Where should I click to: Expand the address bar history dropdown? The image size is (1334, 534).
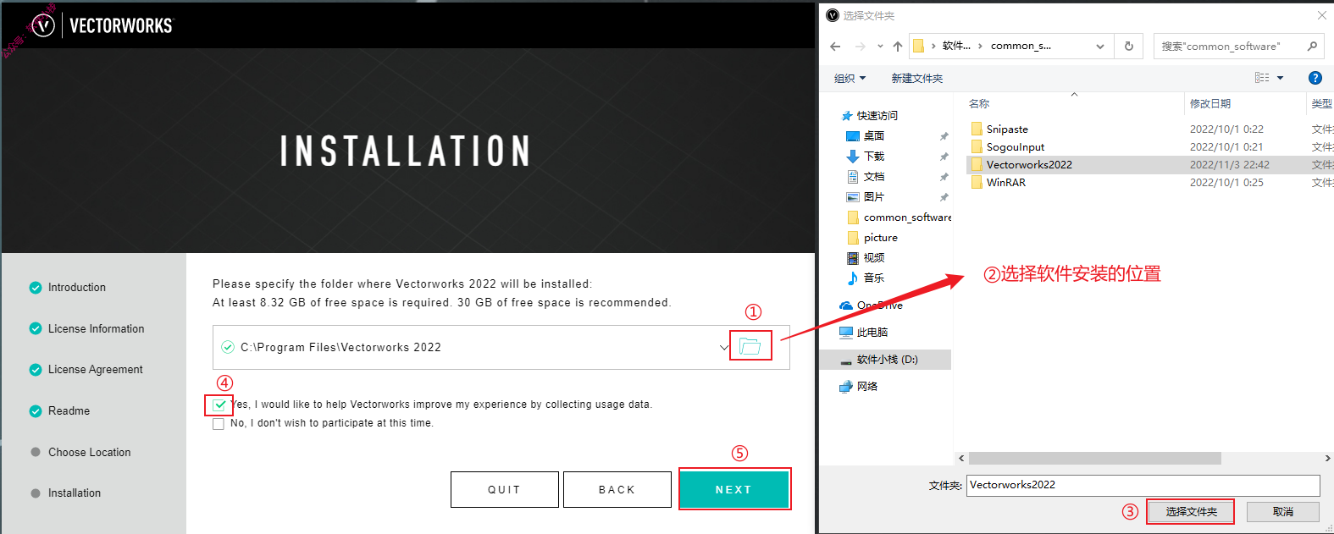coord(1099,47)
